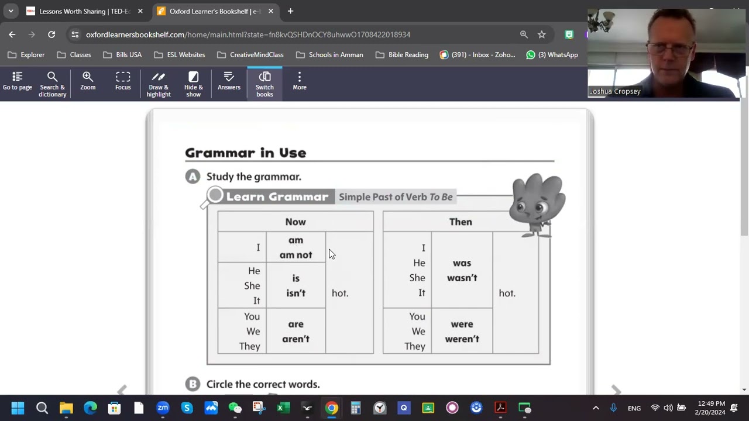Open the Explorer bookmark folder
Screen dimensions: 749x421
click(26, 54)
